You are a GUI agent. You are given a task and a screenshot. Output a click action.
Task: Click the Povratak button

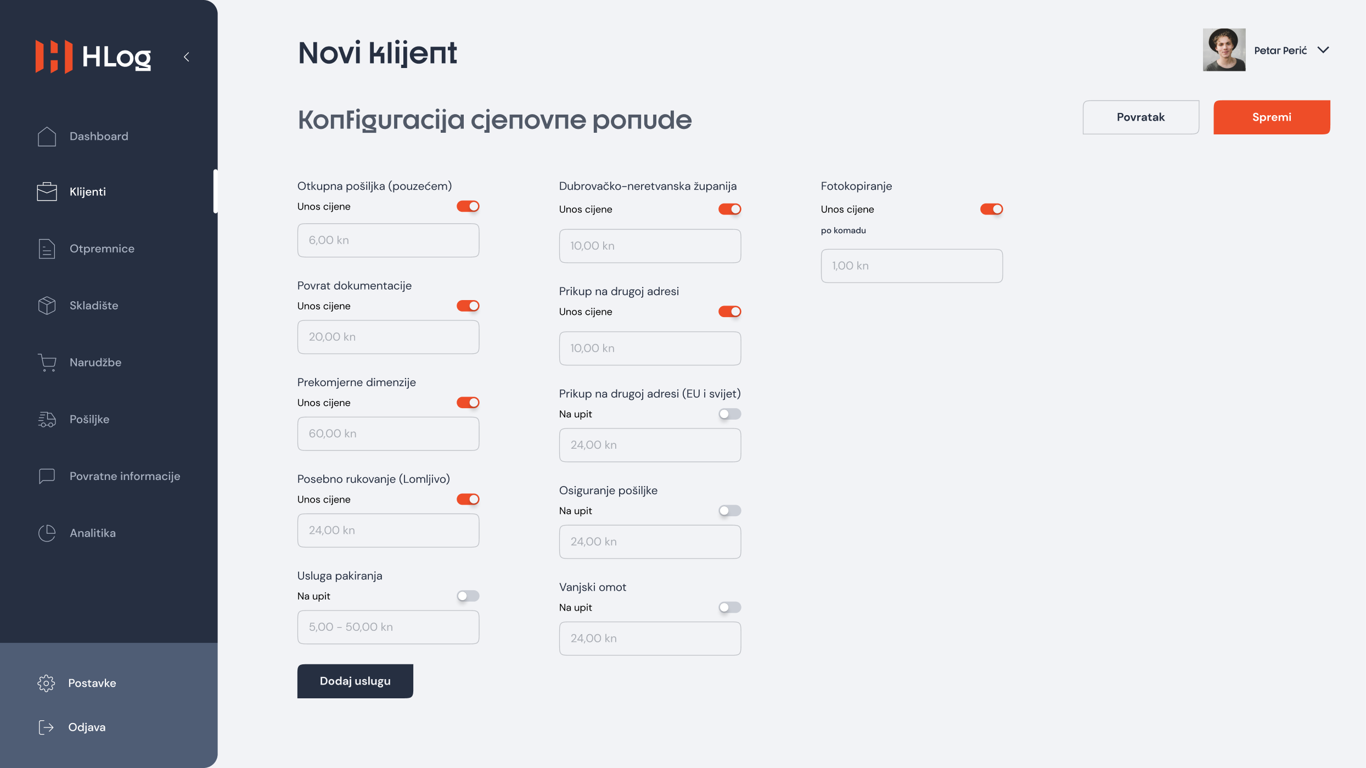click(1140, 117)
